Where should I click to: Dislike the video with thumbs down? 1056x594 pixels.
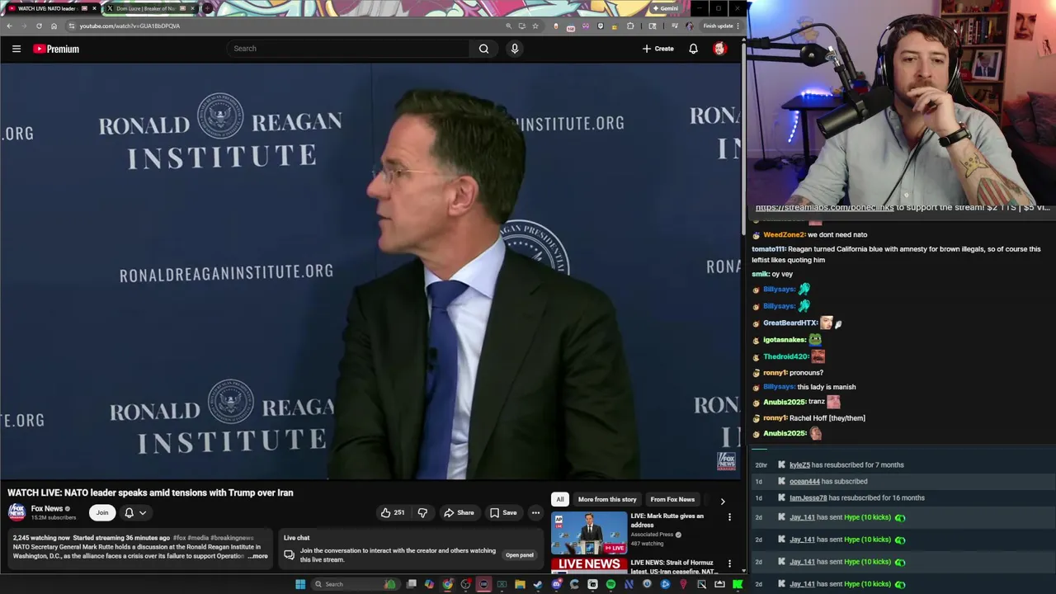click(x=422, y=512)
